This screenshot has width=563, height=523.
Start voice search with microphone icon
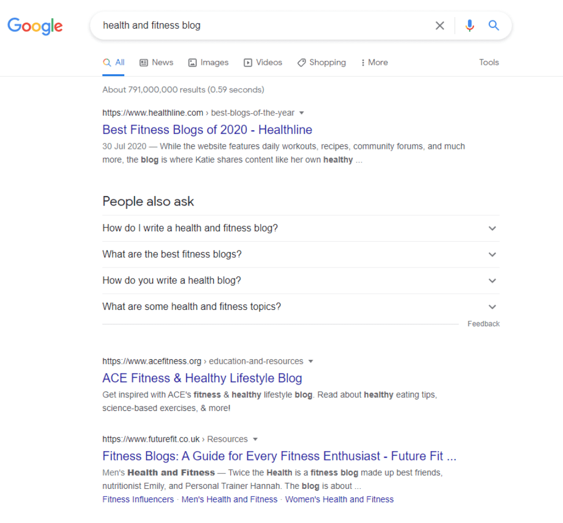(470, 25)
